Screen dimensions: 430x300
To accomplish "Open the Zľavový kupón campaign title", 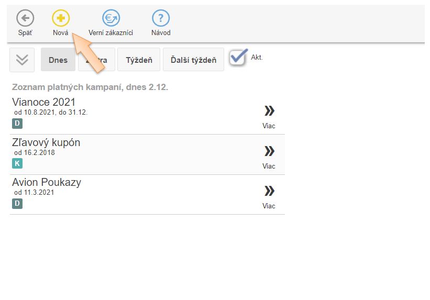I will [x=46, y=142].
